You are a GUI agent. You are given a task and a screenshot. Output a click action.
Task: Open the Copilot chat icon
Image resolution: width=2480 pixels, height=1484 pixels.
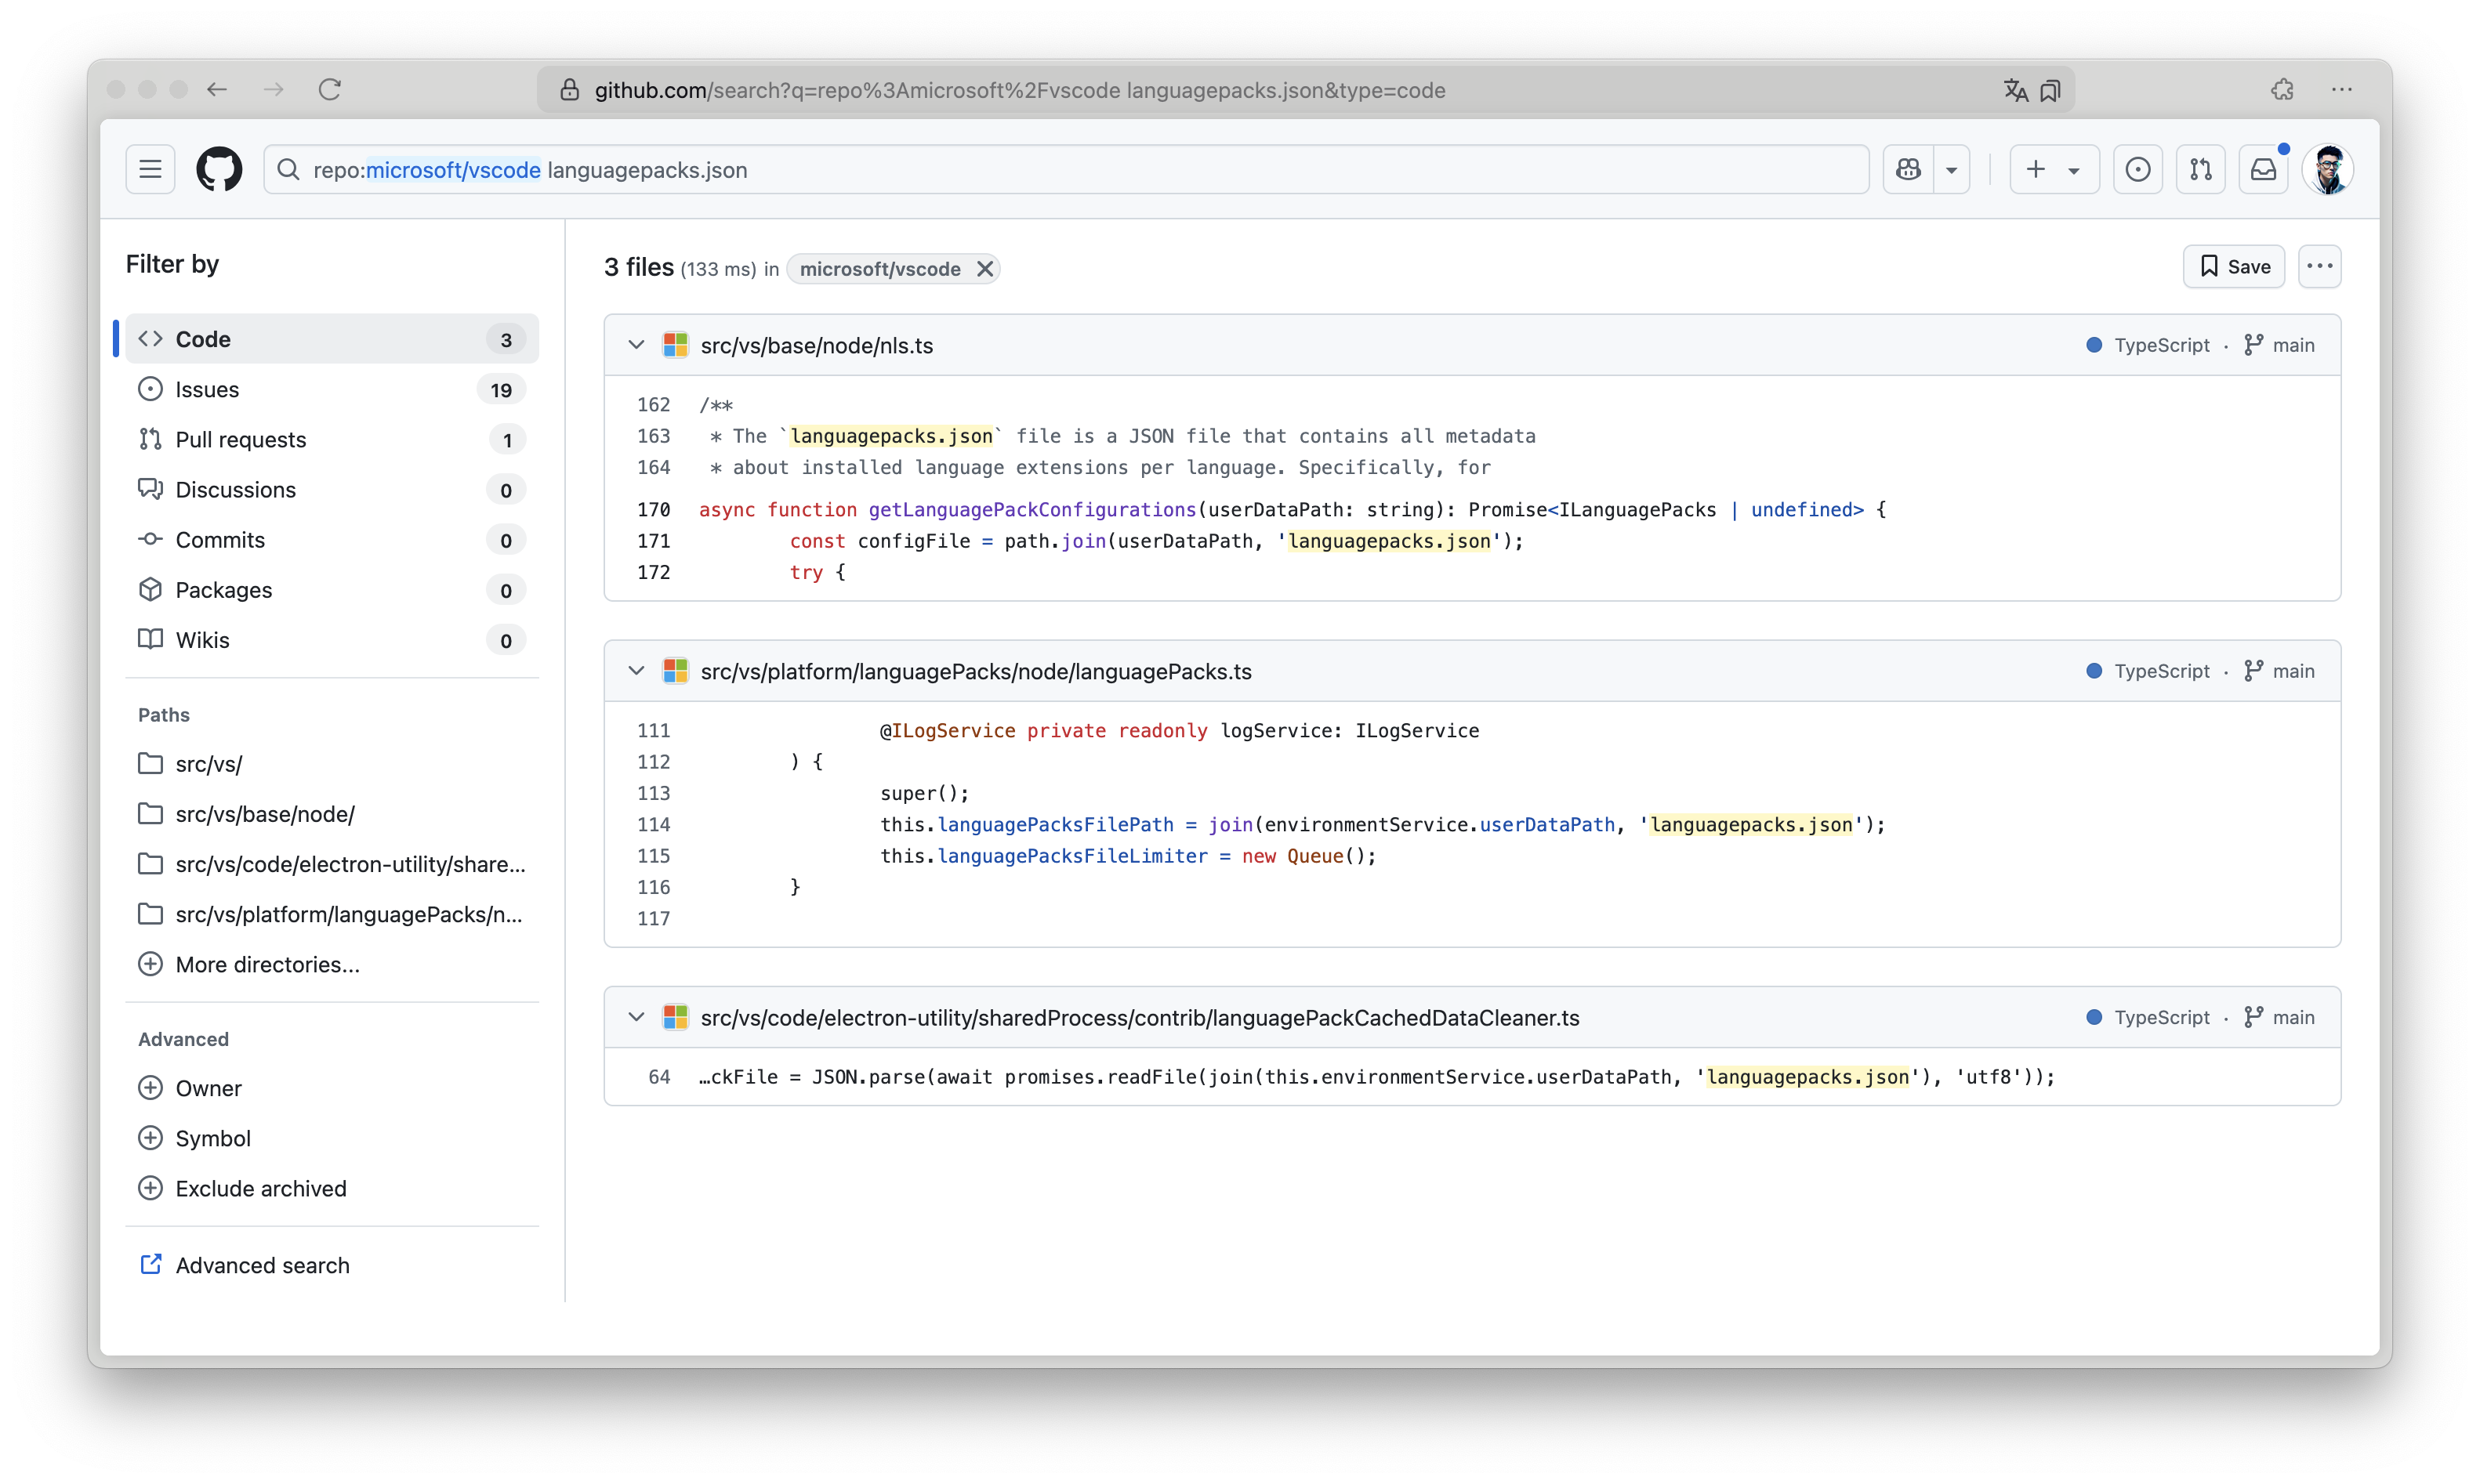[x=1908, y=169]
